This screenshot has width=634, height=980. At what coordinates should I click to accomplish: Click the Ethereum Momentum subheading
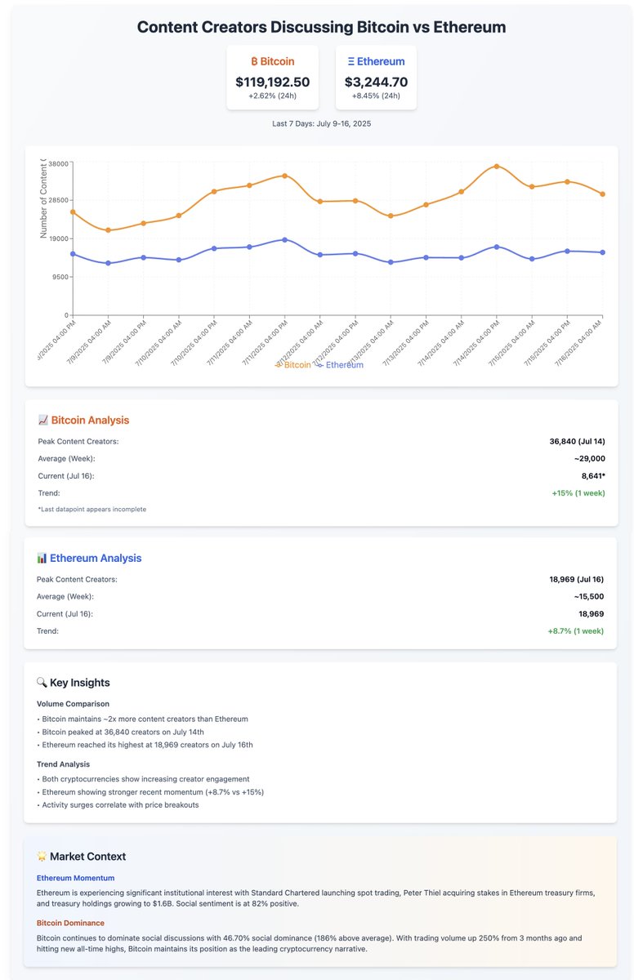click(75, 877)
